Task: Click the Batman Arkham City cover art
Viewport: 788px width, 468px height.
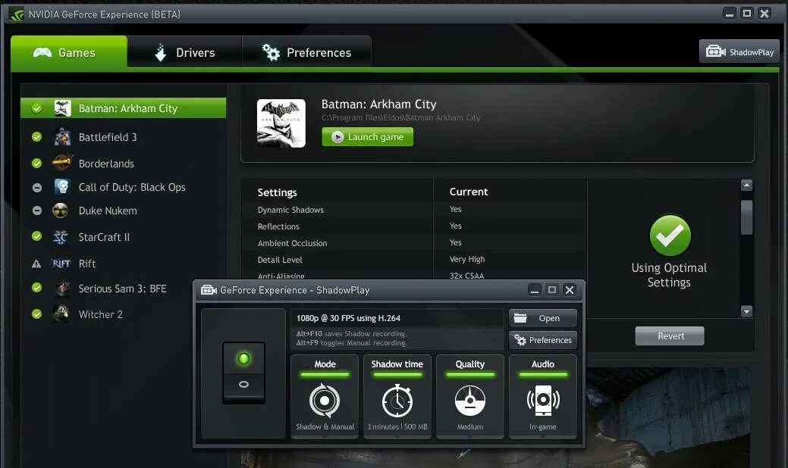Action: 281,123
